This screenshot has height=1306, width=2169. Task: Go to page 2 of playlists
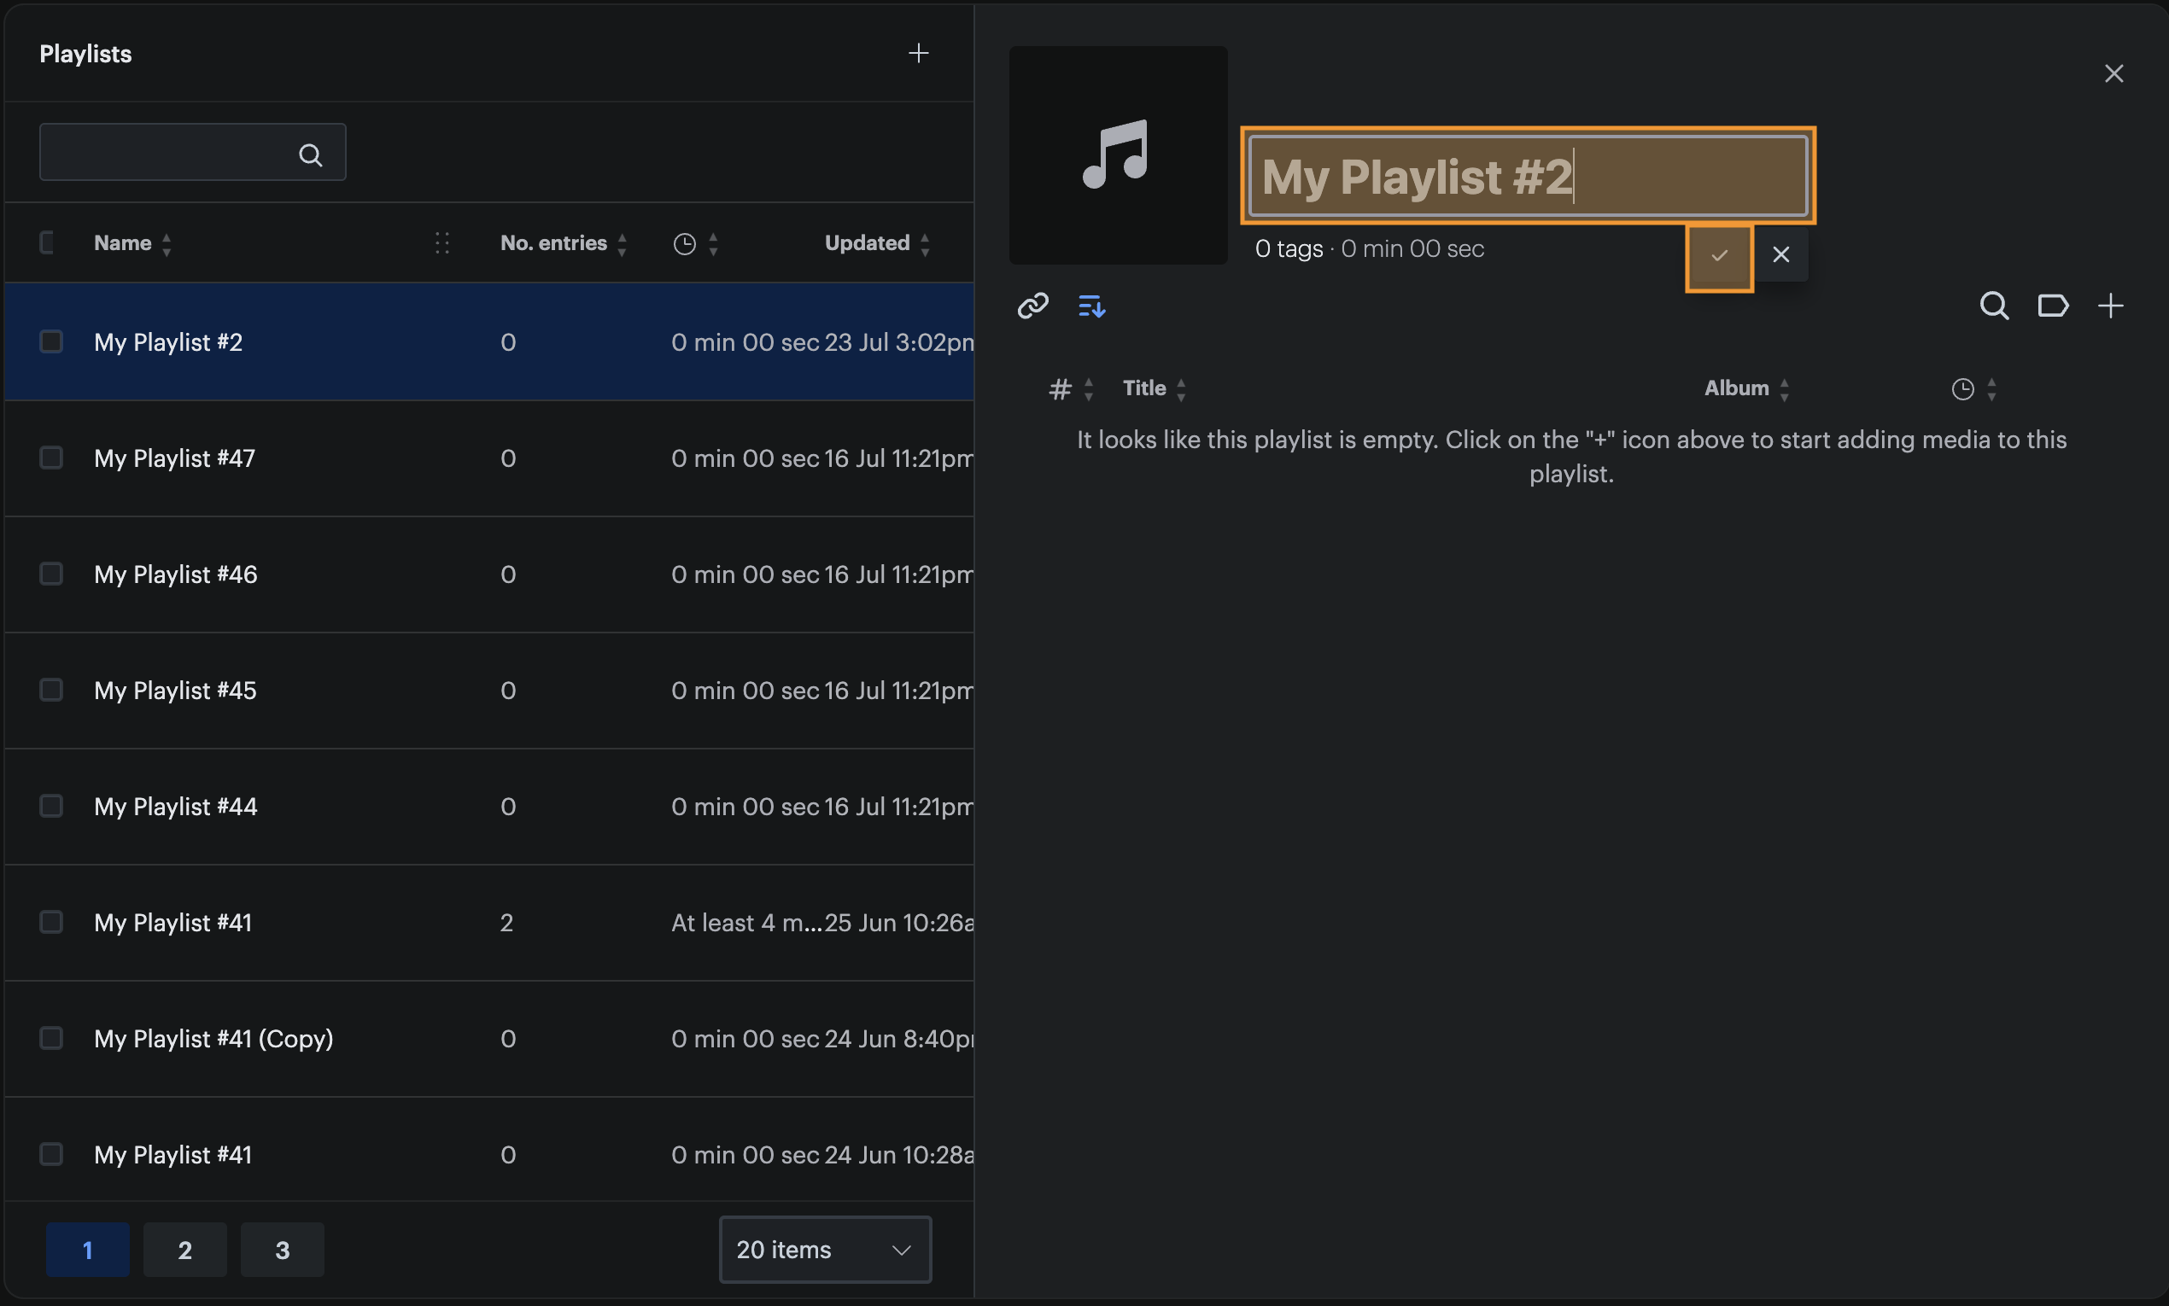pos(184,1250)
